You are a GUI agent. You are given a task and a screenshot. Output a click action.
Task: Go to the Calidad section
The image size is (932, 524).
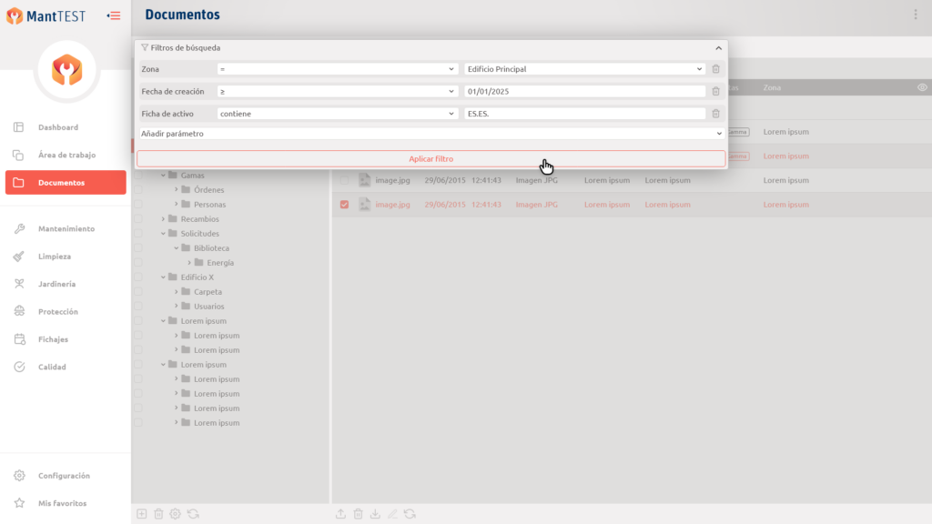coord(52,367)
